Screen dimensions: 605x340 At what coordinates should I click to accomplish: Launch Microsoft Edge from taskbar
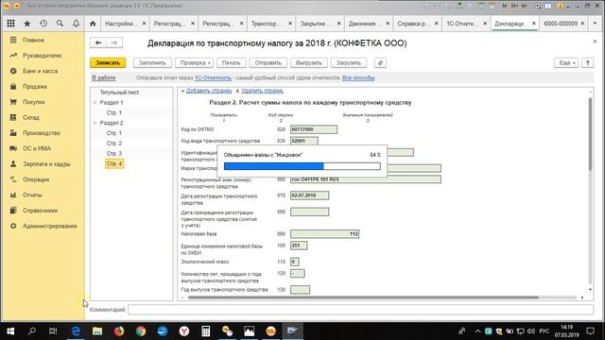point(76,331)
